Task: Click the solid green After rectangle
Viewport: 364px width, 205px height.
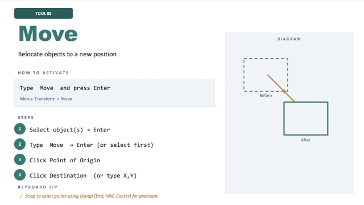Action: point(306,118)
